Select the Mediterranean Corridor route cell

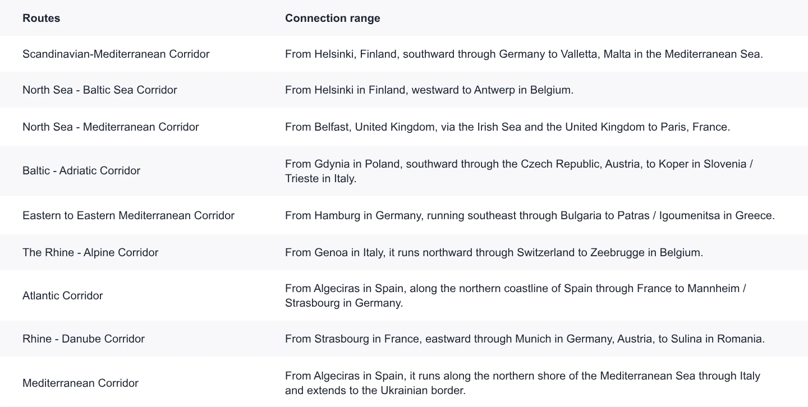pyautogui.click(x=80, y=383)
